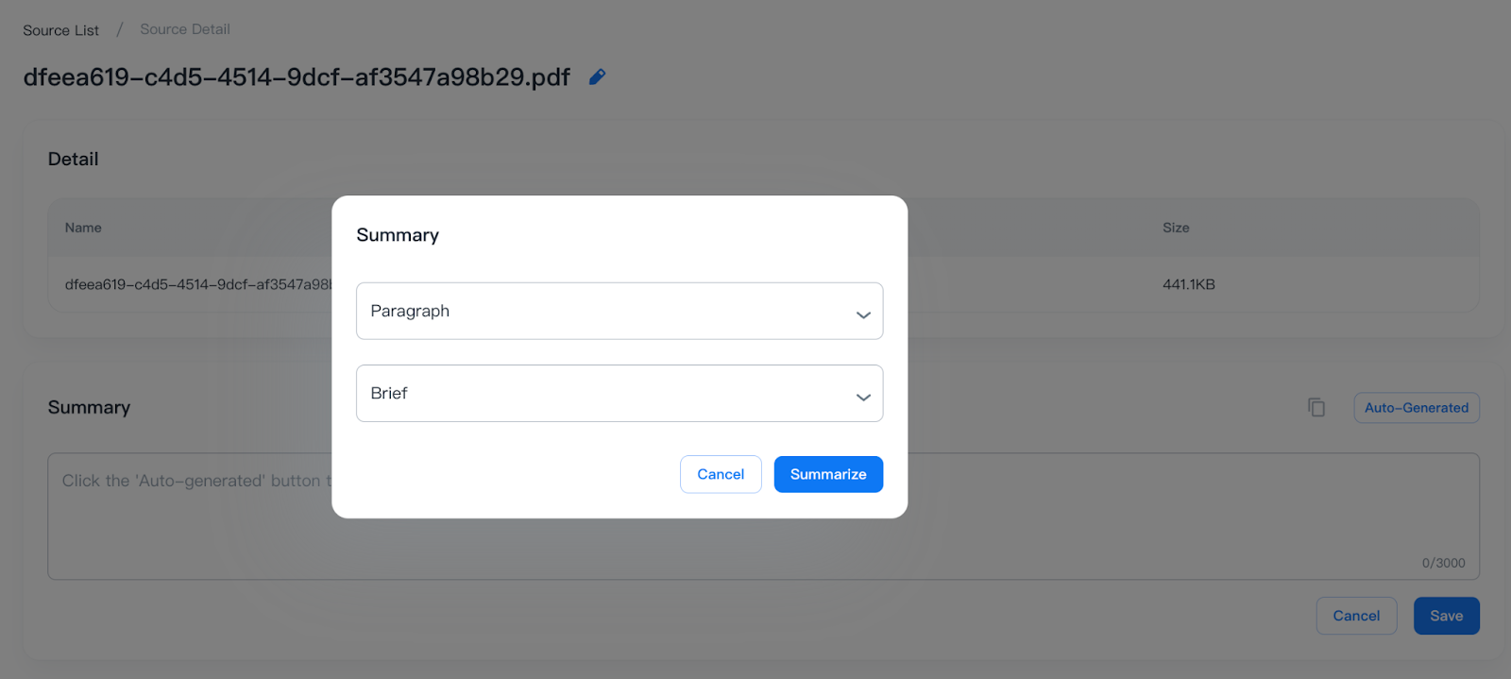Click the copy summary icon
This screenshot has height=679, width=1511.
[1316, 407]
